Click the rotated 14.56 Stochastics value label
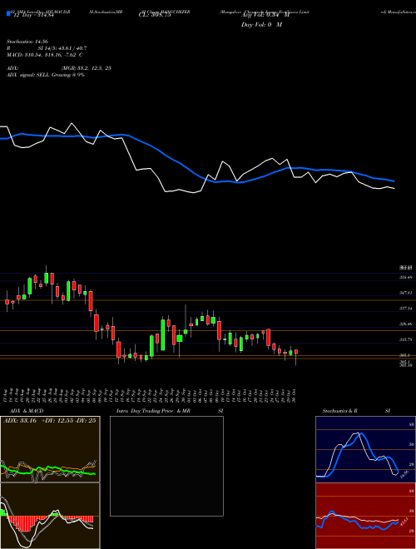The image size is (416, 549). (x=404, y=474)
